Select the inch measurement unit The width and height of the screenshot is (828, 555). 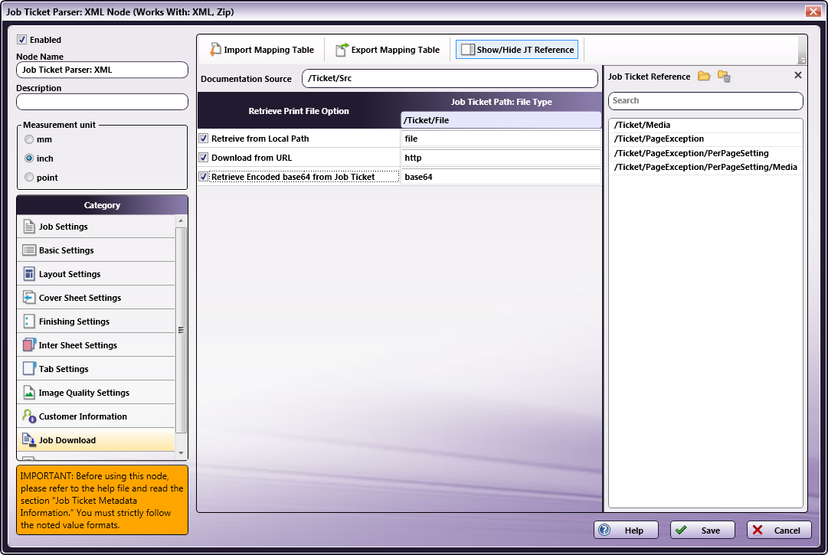click(29, 158)
